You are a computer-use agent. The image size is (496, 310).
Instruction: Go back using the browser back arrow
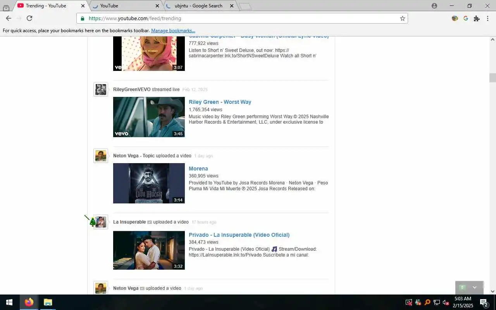click(x=9, y=18)
